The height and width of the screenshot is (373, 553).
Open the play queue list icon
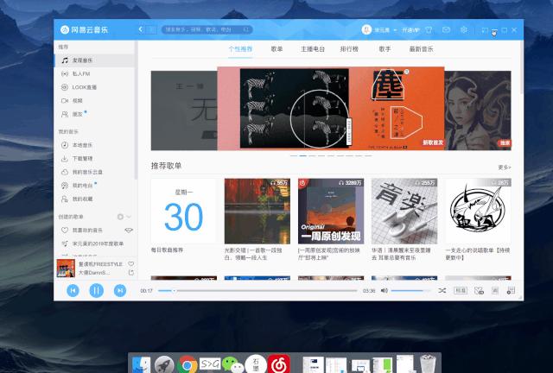[x=511, y=290]
